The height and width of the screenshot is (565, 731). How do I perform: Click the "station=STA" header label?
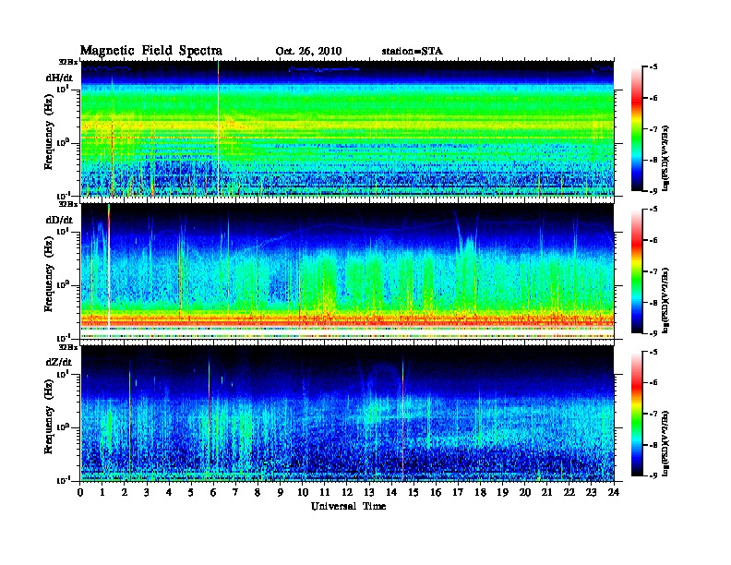pos(413,52)
